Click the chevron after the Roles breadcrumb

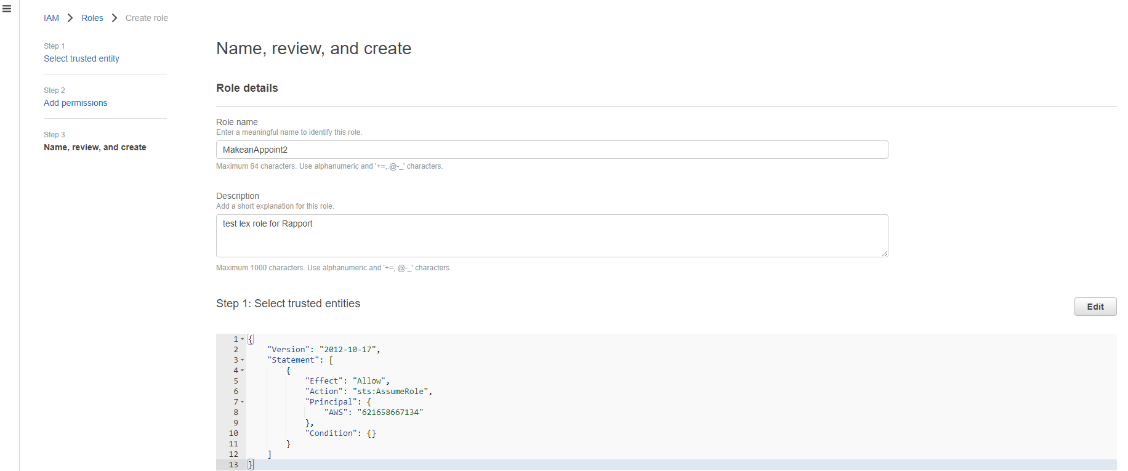point(115,18)
